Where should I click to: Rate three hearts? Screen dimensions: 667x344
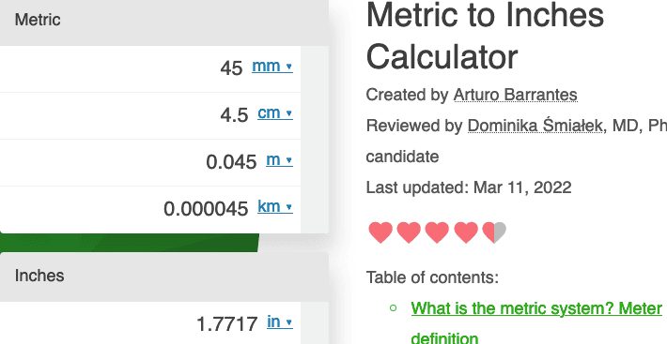pyautogui.click(x=437, y=232)
